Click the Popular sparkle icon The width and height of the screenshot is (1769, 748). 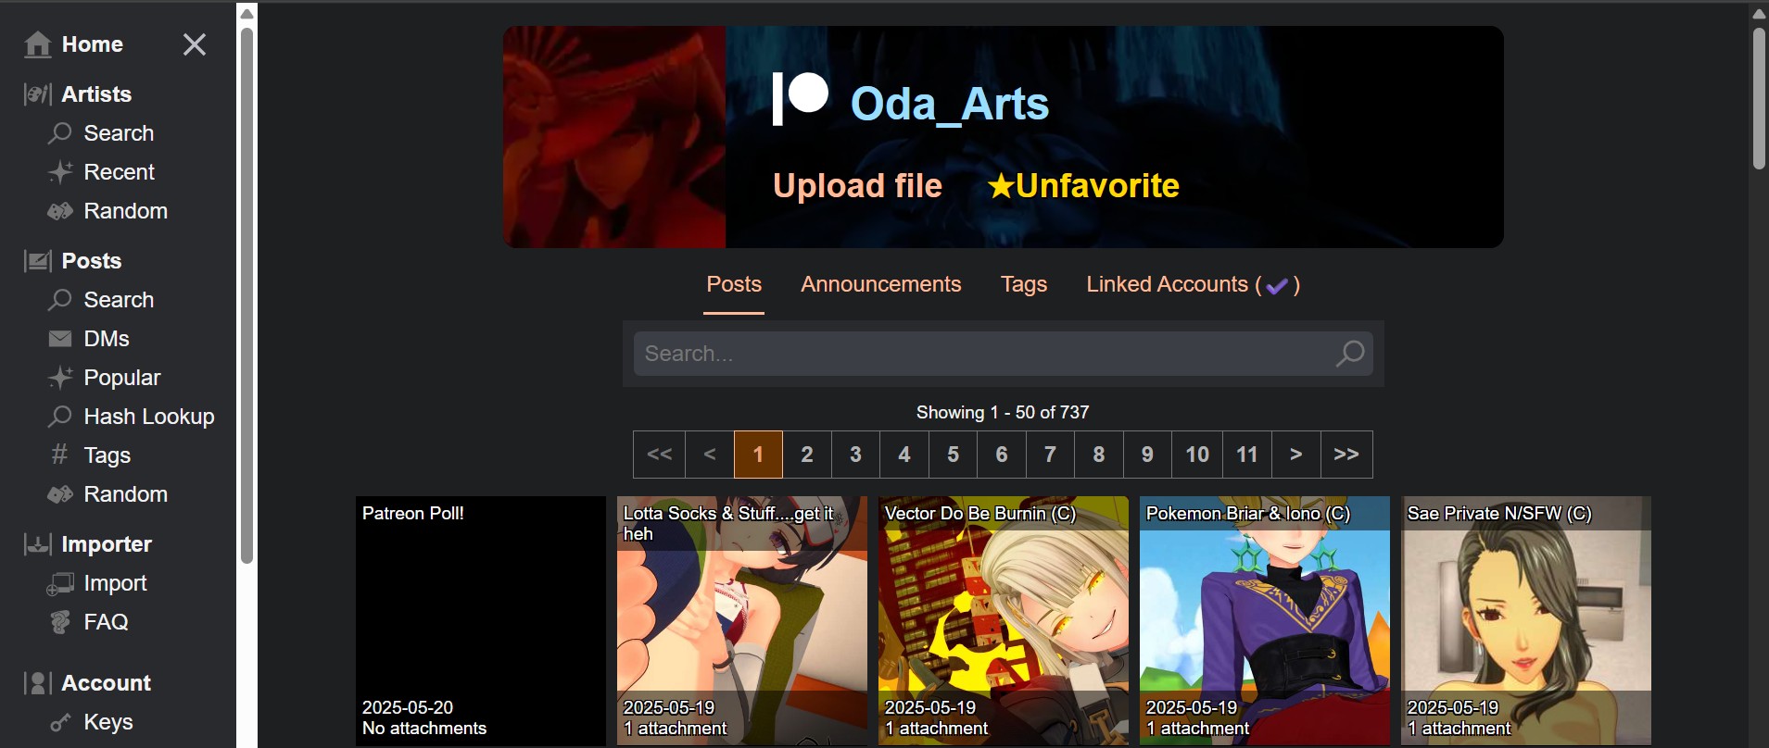tap(60, 378)
